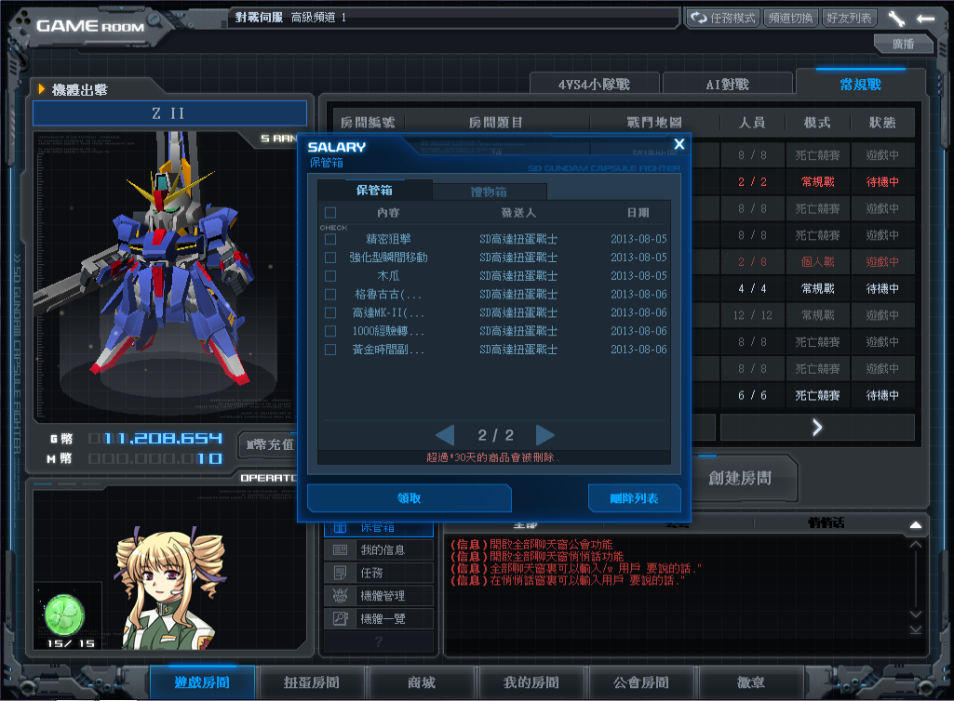954x701 pixels.
Task: Switch to the 禮物箱 tab
Action: [x=489, y=192]
